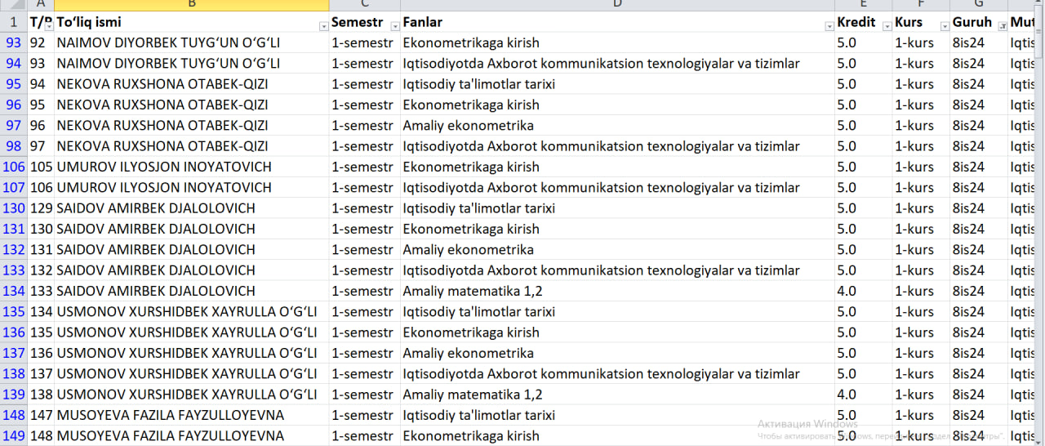
Task: Select row header 1
Action: 14,22
